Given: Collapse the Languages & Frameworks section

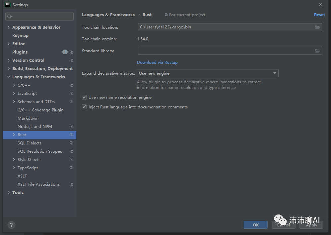Looking at the screenshot, I should [9, 77].
